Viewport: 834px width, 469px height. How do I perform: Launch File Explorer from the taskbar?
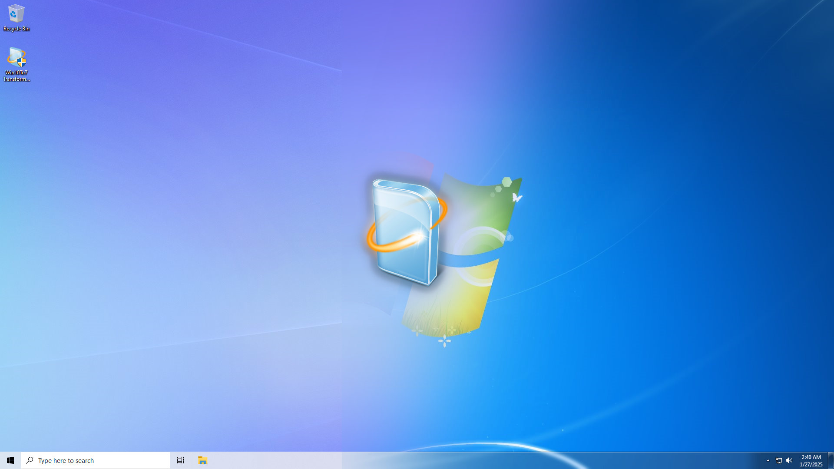pos(202,460)
